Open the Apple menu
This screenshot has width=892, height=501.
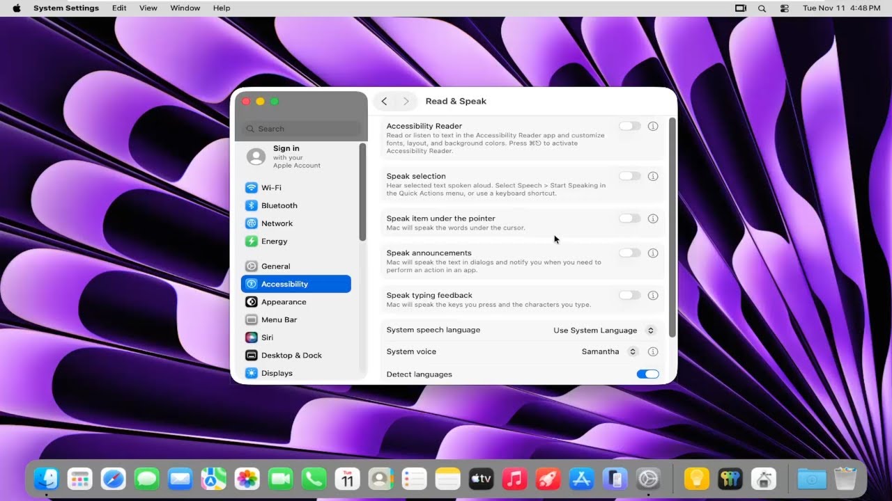[x=17, y=8]
